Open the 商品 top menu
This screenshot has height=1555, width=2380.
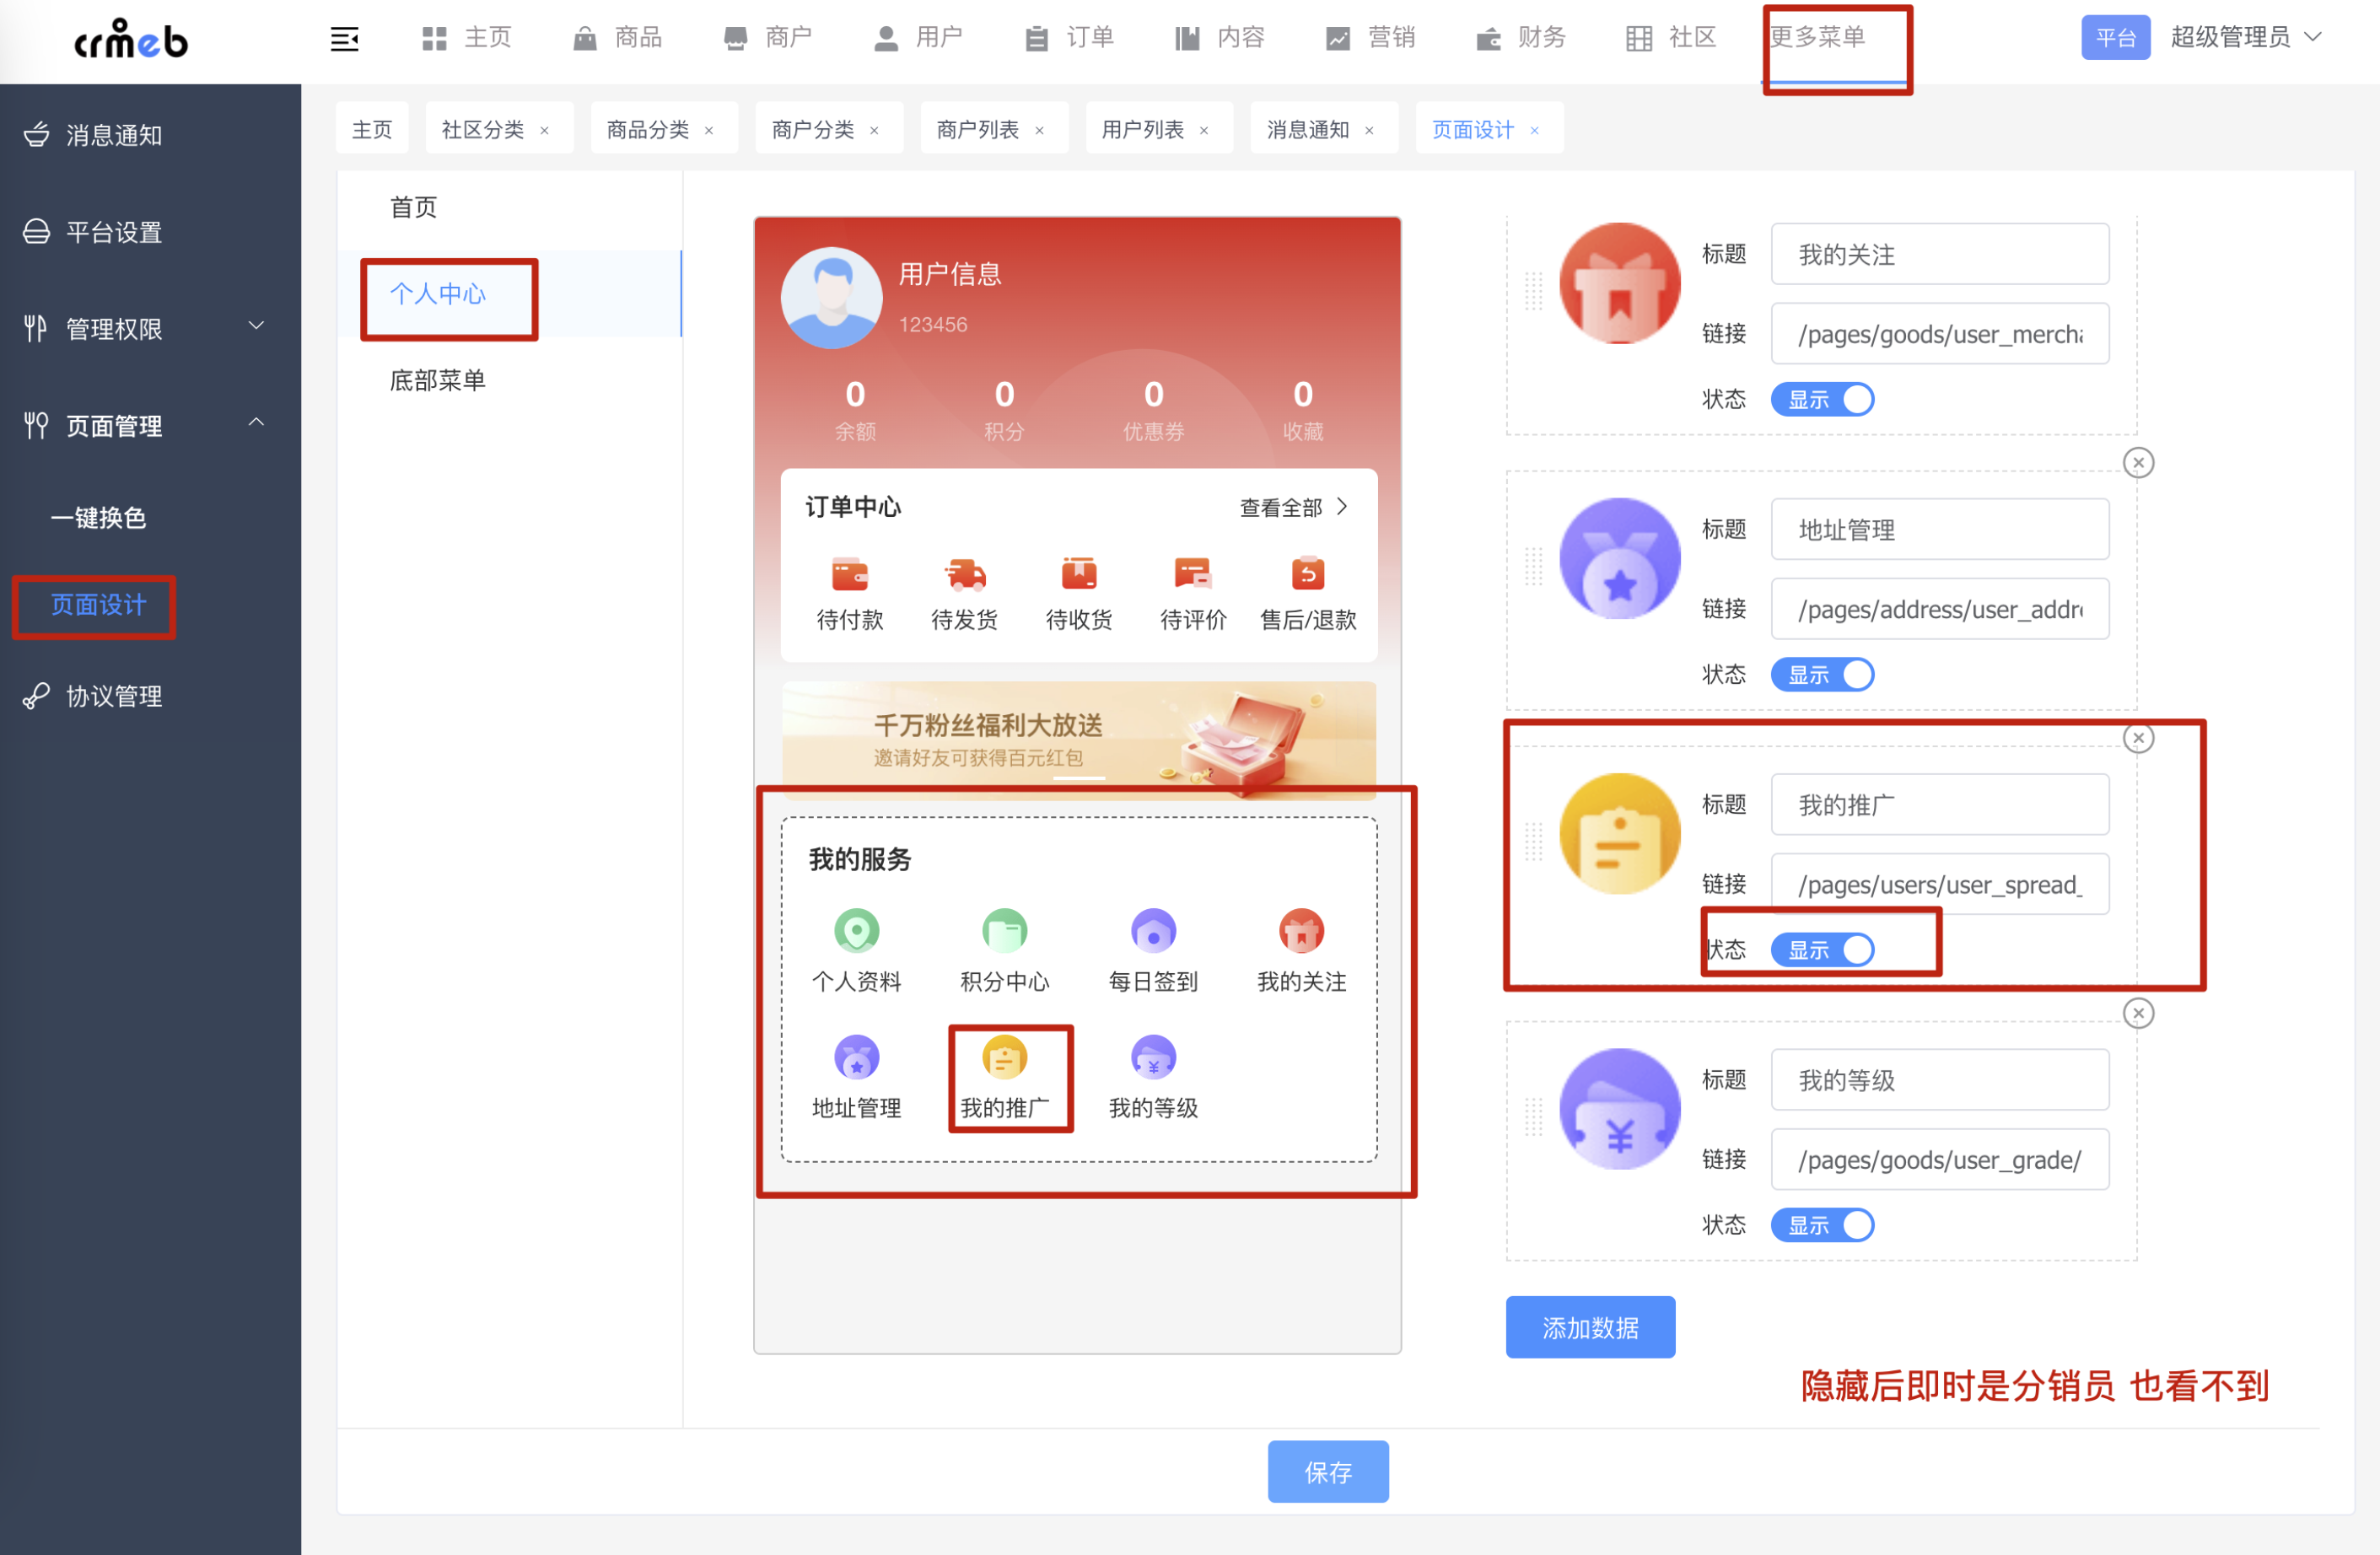pos(617,37)
